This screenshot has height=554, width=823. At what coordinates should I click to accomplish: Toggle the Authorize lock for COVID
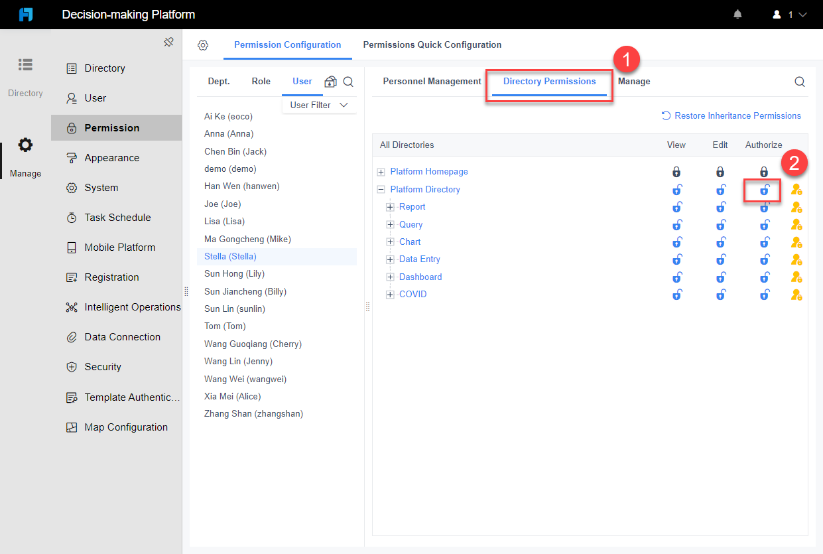coord(764,294)
